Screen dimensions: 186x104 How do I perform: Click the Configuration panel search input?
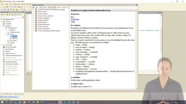(x=11, y=17)
